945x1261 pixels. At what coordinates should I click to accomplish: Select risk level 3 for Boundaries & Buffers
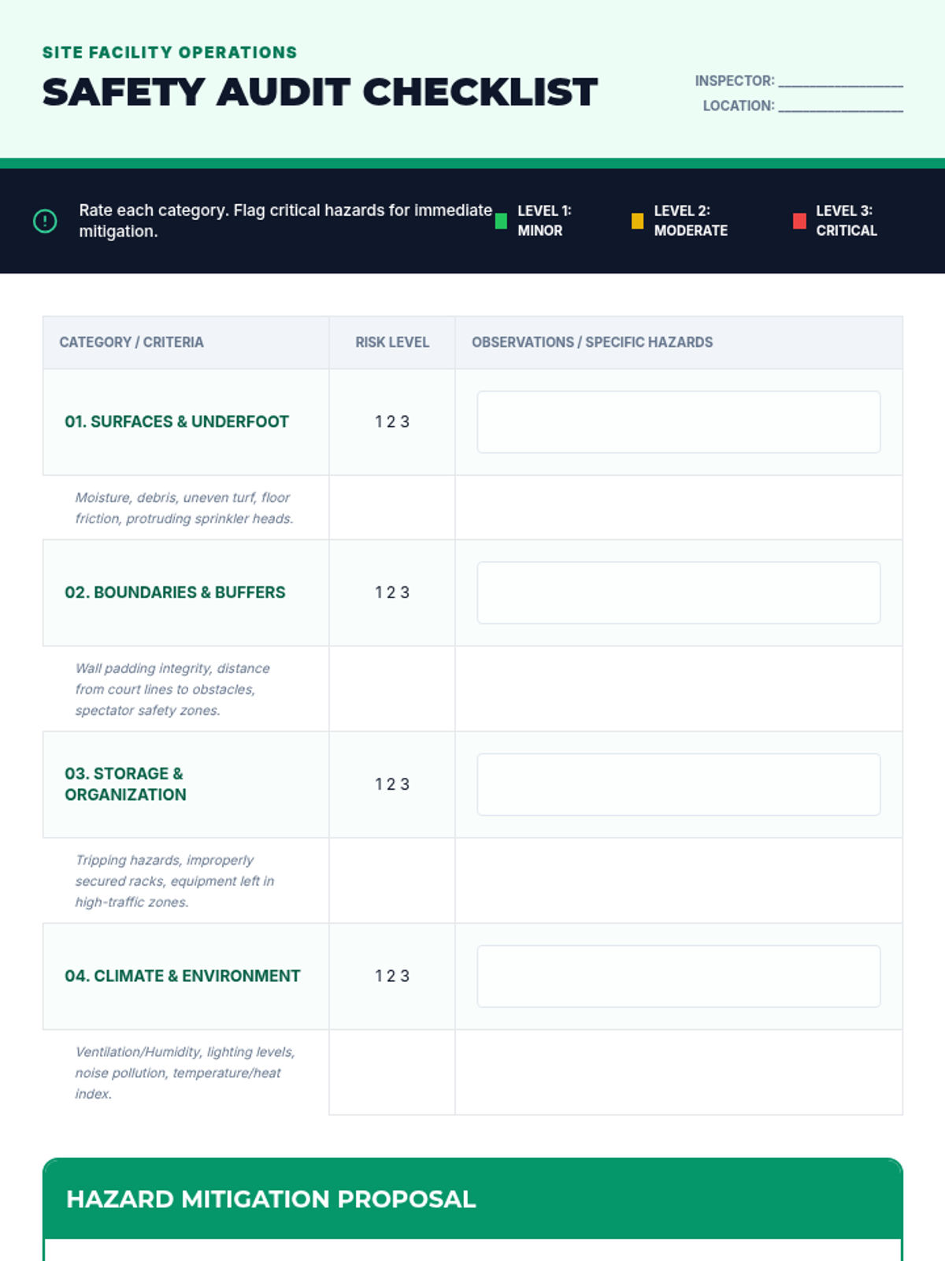click(x=405, y=593)
